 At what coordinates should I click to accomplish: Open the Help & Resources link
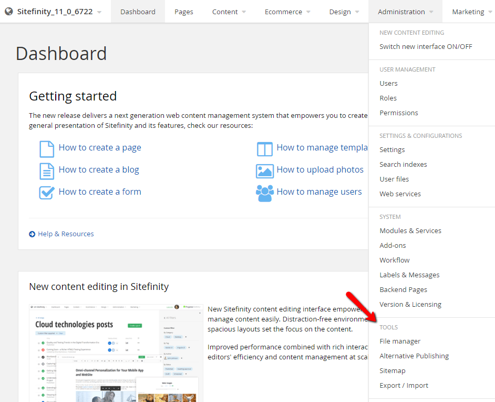(66, 234)
